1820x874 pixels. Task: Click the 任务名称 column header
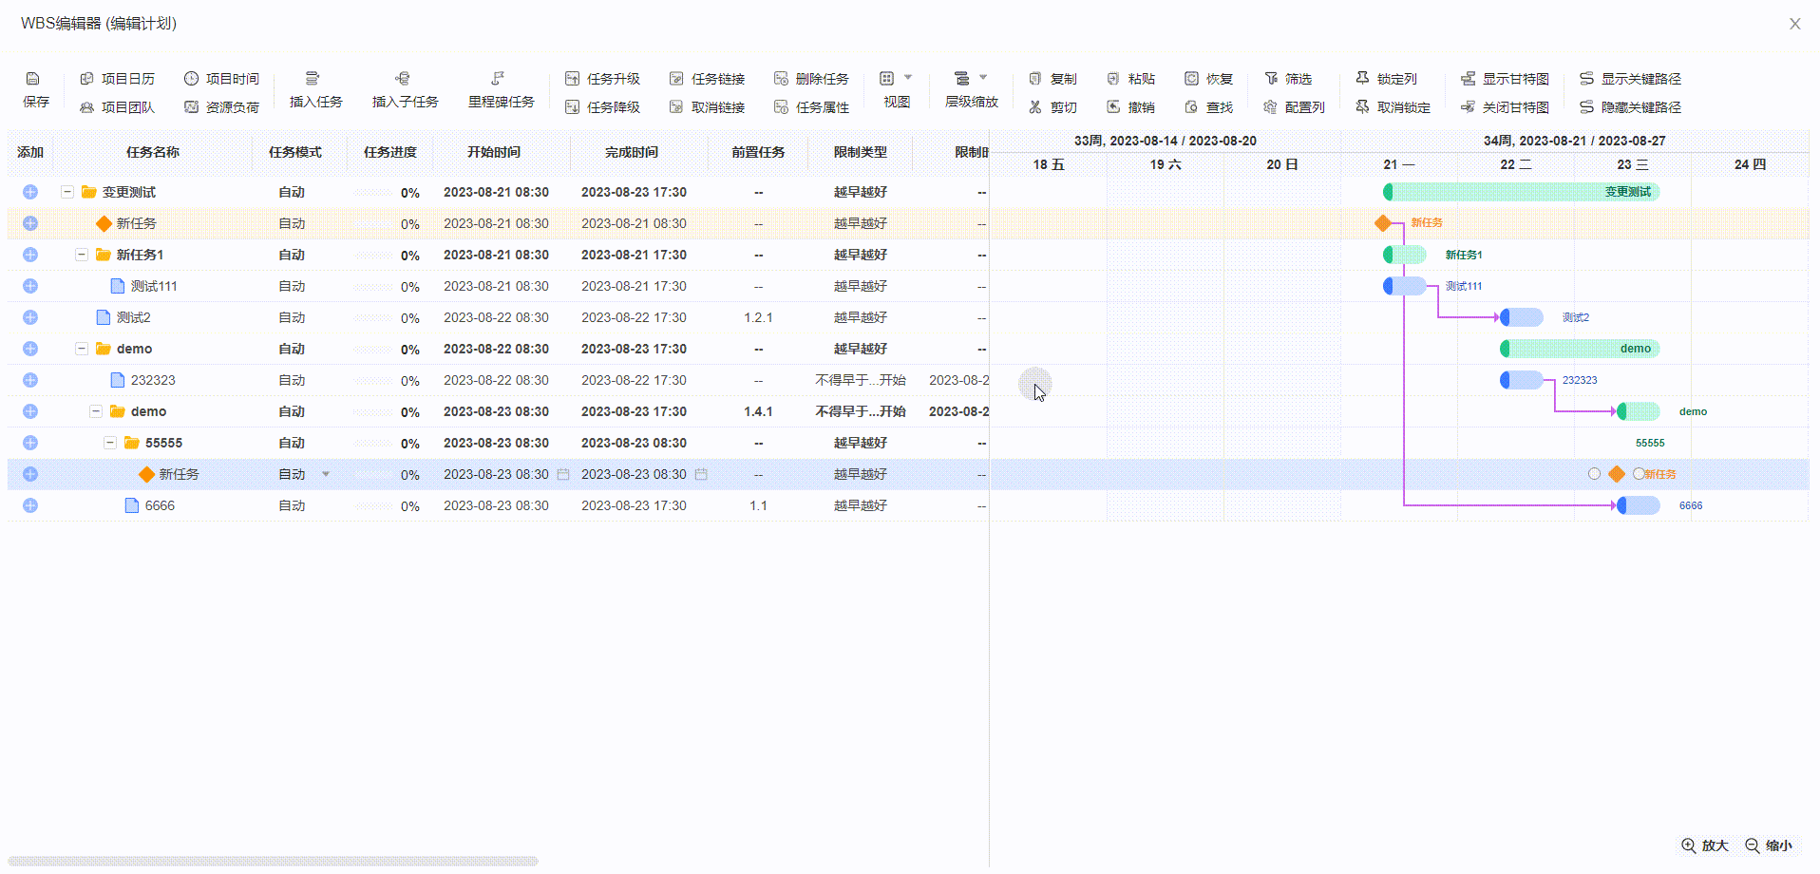click(152, 152)
